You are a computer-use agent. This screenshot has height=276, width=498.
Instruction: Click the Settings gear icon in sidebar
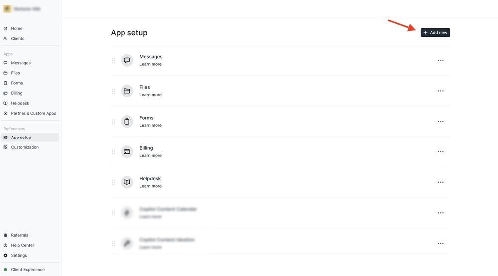coord(5,255)
